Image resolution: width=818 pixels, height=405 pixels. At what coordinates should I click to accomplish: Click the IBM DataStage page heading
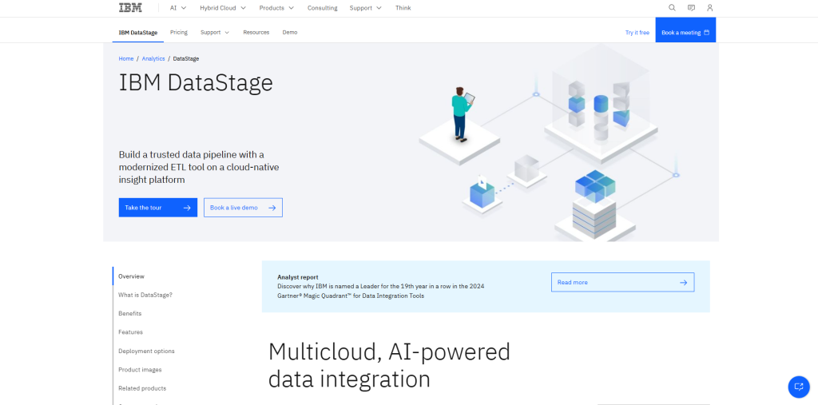click(196, 82)
